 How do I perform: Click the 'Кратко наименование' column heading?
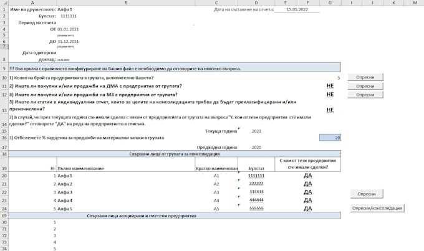pos(217,169)
